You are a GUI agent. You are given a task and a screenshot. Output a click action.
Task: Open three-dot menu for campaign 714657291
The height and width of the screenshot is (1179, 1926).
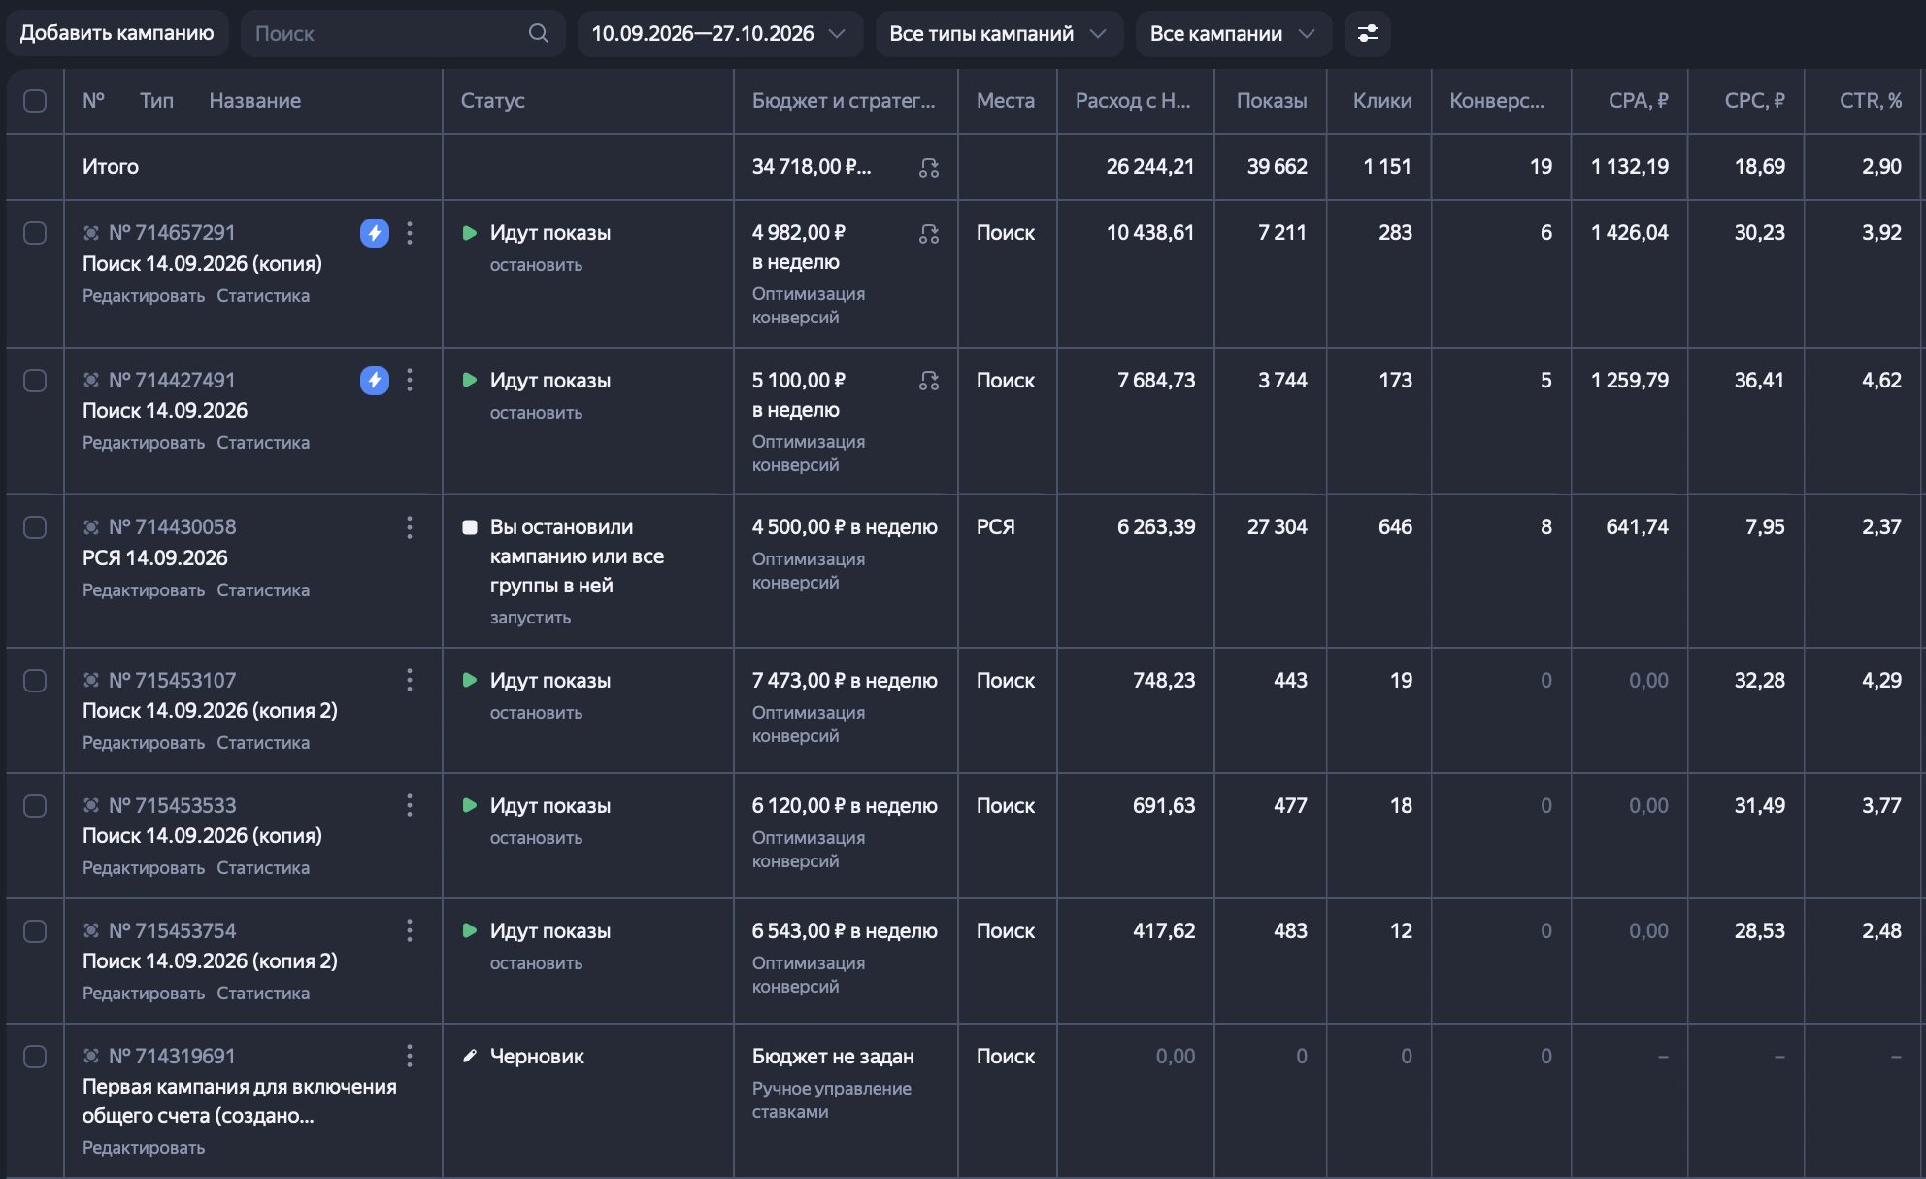point(410,233)
